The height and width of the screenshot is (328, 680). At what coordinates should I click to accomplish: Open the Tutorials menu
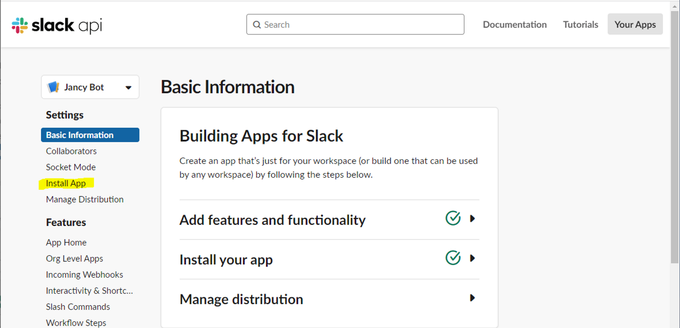tap(580, 24)
